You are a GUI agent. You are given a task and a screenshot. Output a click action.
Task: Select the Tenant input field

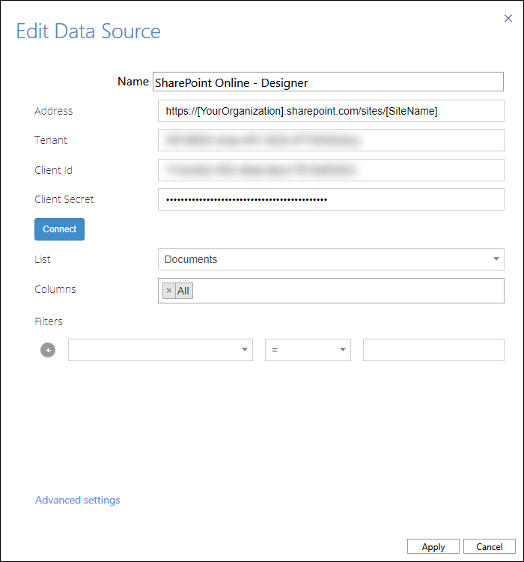tap(331, 140)
